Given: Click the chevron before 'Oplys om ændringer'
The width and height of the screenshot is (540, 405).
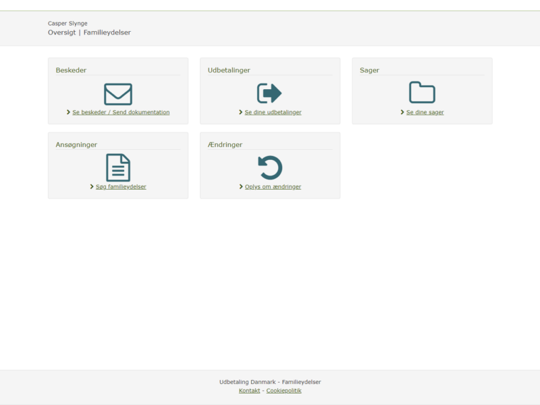Looking at the screenshot, I should coord(241,187).
